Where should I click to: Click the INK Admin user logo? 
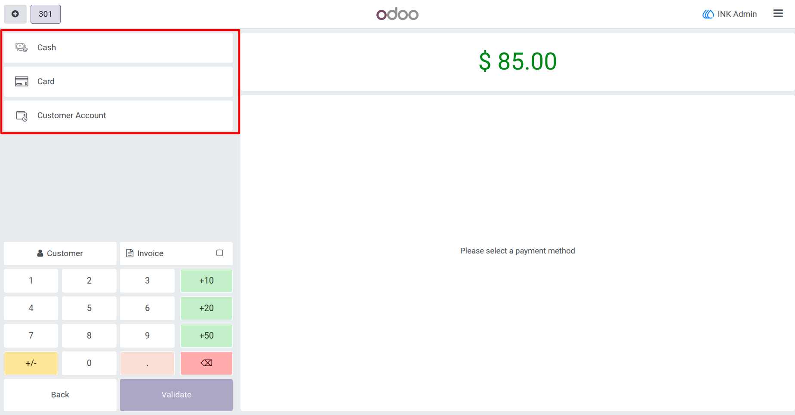pyautogui.click(x=708, y=14)
